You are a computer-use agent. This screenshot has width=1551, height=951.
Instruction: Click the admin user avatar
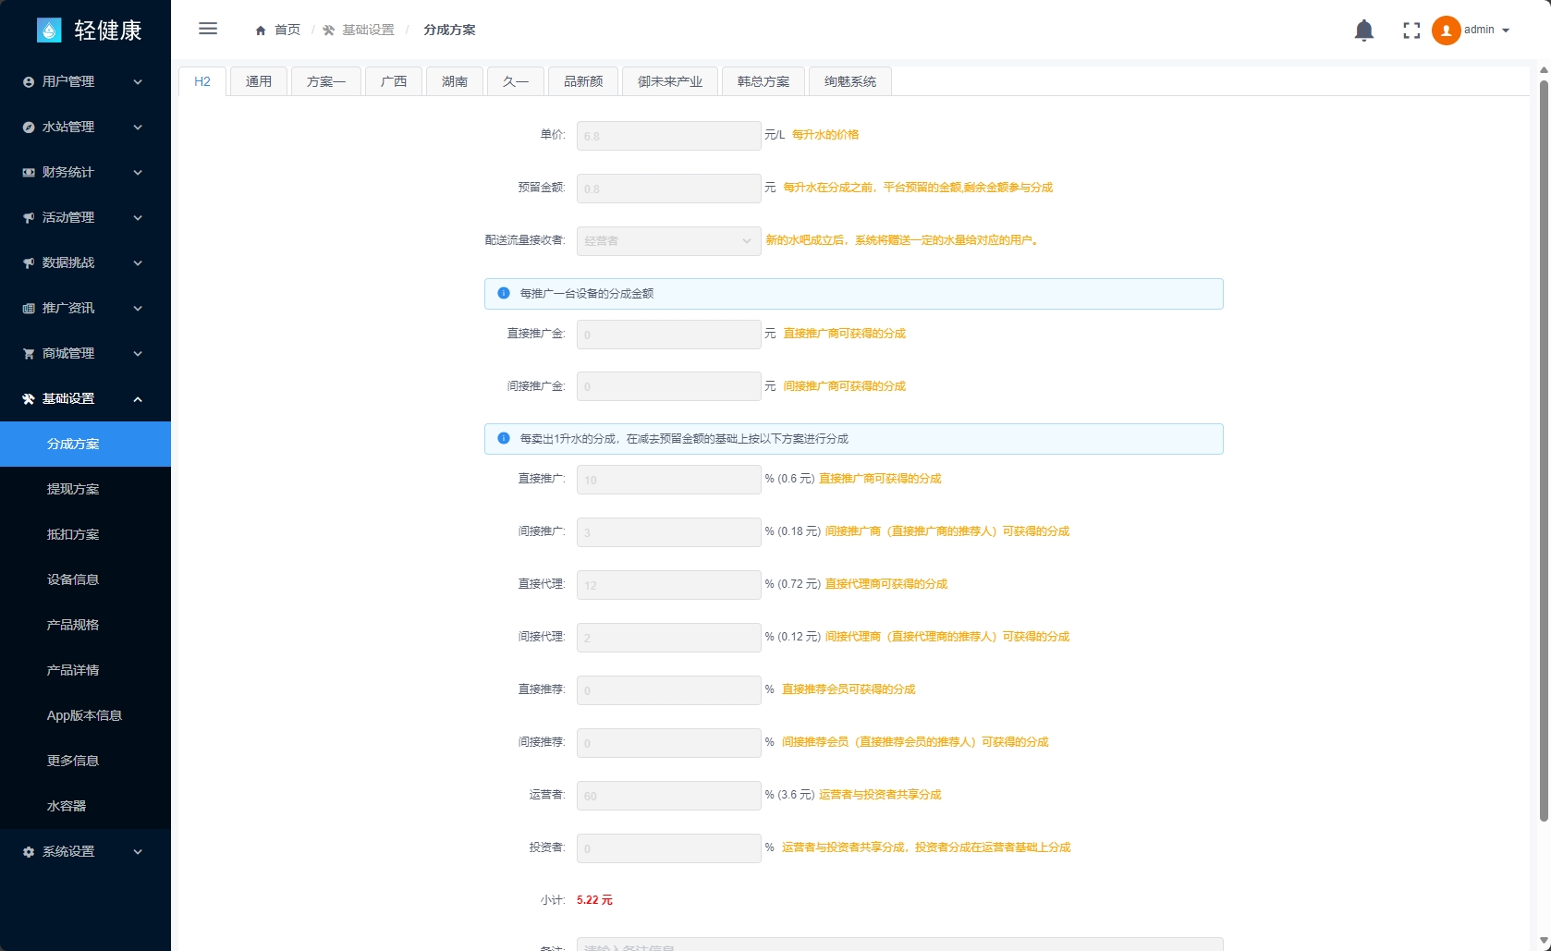tap(1446, 30)
